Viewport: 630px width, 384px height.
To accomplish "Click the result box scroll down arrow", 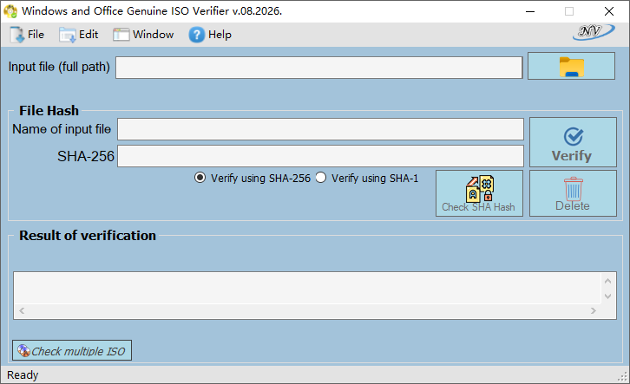I will pyautogui.click(x=607, y=296).
